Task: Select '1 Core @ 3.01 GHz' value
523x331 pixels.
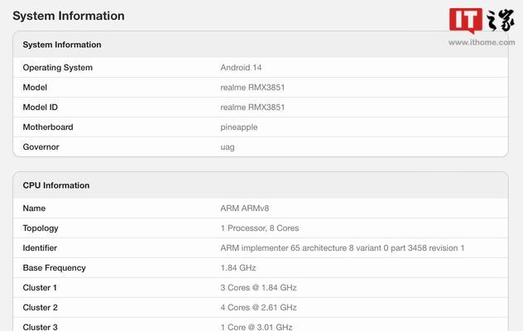Action: [x=257, y=327]
